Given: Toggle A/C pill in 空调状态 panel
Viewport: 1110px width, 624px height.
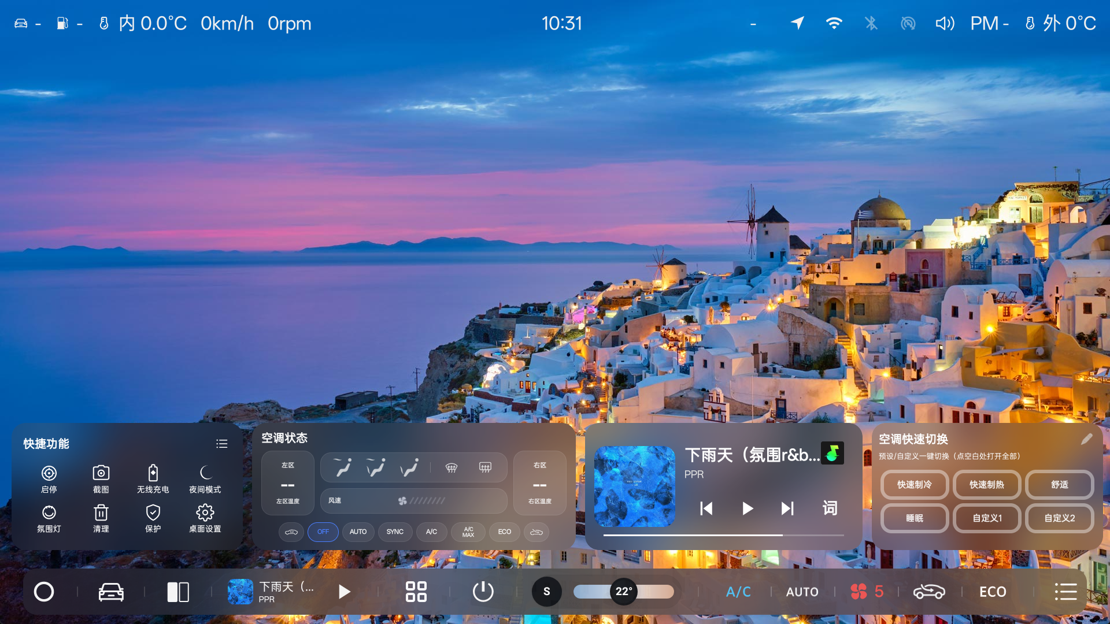Looking at the screenshot, I should (x=432, y=532).
